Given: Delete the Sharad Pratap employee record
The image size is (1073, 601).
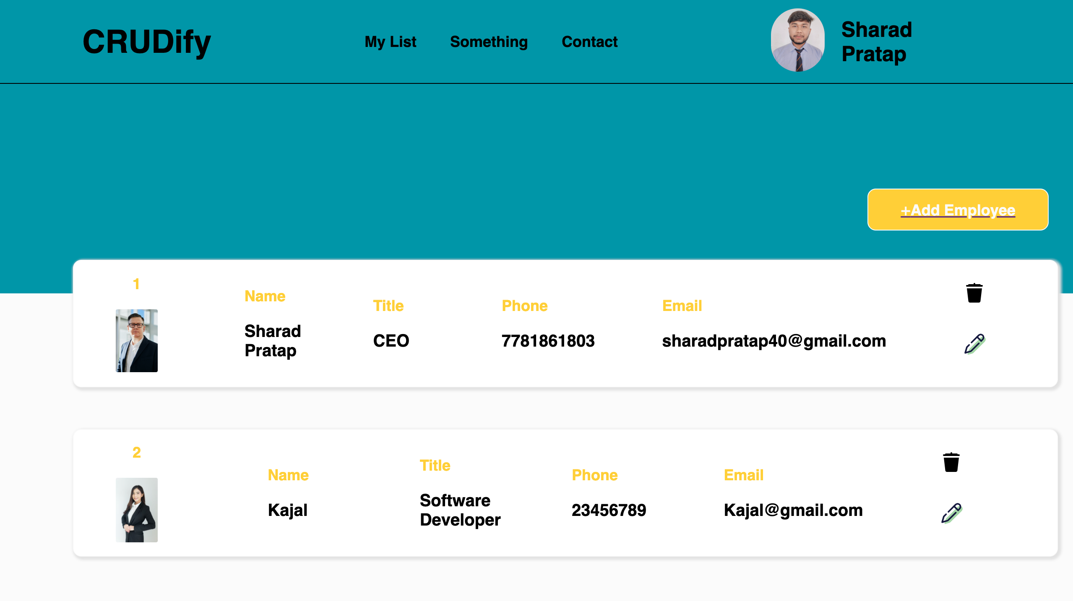Looking at the screenshot, I should tap(974, 293).
